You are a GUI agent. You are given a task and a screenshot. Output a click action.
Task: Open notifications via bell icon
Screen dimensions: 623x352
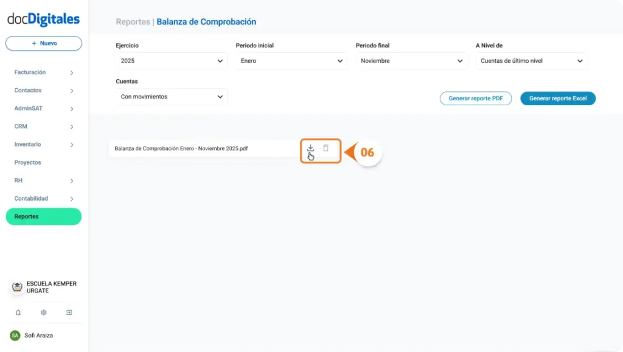tap(18, 312)
